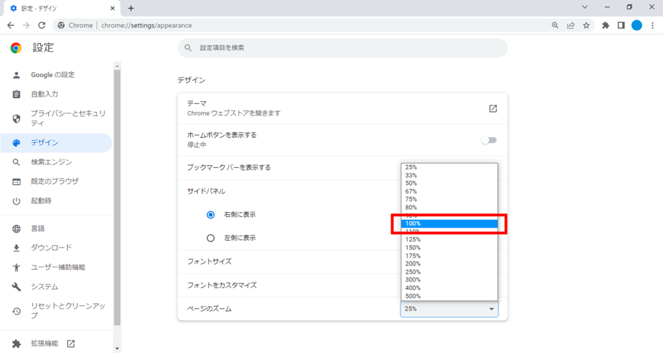Choose 400% in zoom list
The width and height of the screenshot is (663, 353).
[449, 288]
